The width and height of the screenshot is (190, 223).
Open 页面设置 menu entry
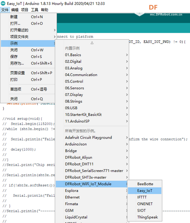[x=28, y=73]
